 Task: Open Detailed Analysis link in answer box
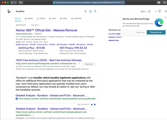[51, 95]
